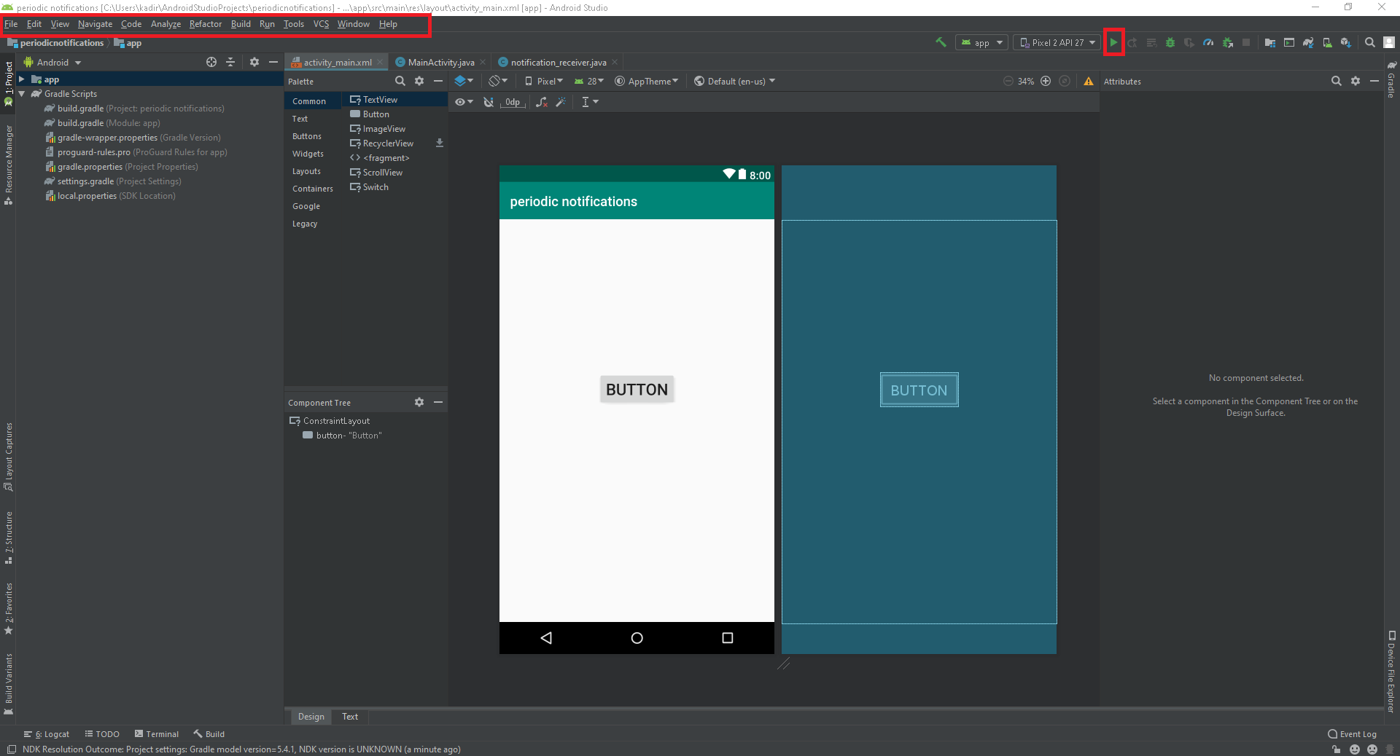Screen dimensions: 1400x756
Task: Open the Refactor menu
Action: [x=206, y=24]
